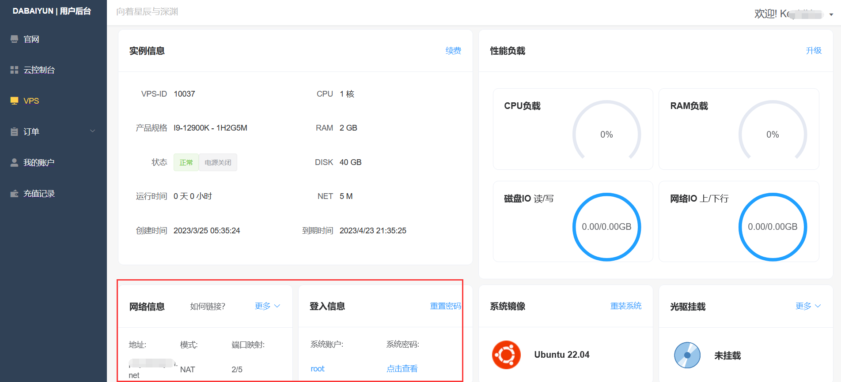The image size is (841, 382).
Task: Open the 官网 menu item
Action: point(53,39)
